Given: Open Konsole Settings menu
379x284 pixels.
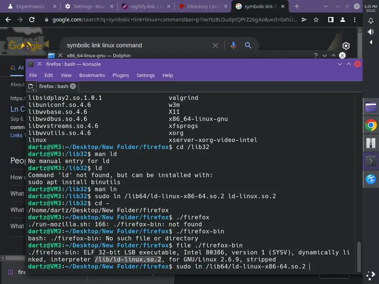Looking at the screenshot, I should pos(145,75).
